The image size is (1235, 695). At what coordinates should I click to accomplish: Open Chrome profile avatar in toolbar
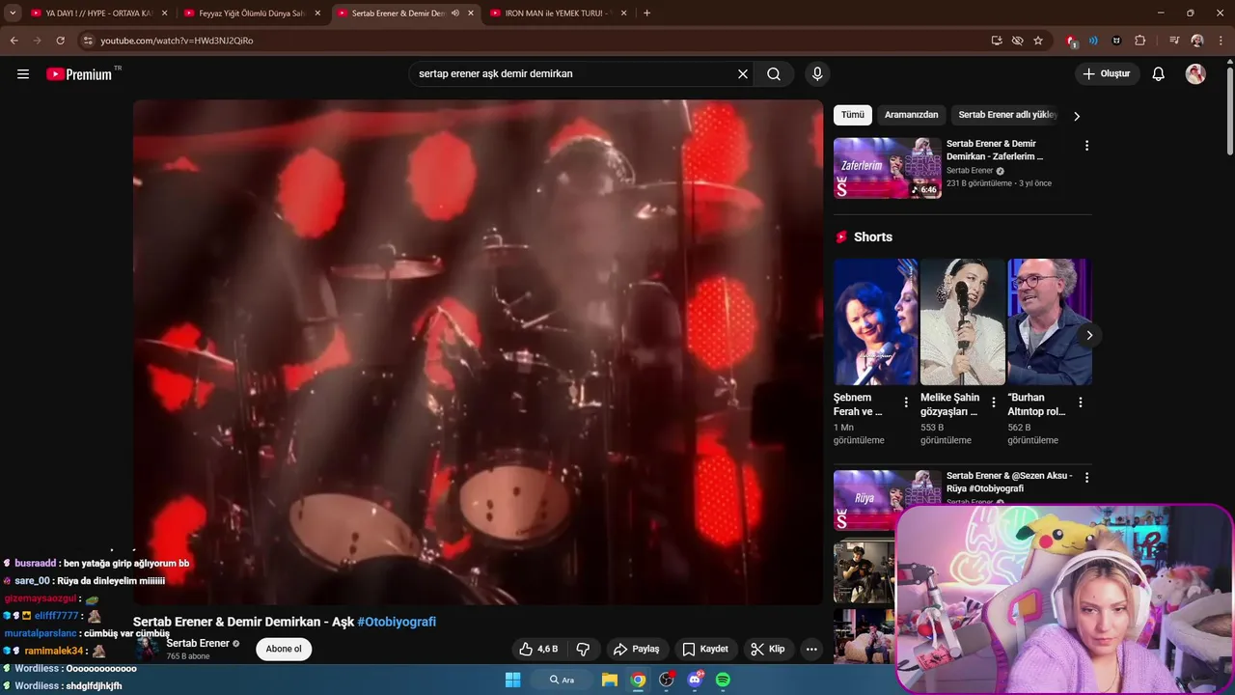(x=1197, y=41)
